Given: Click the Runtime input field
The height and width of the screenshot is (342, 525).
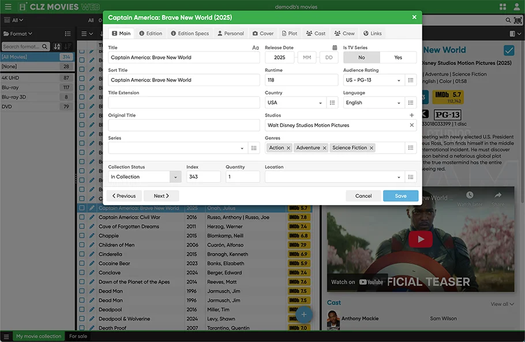Looking at the screenshot, I should pos(301,80).
